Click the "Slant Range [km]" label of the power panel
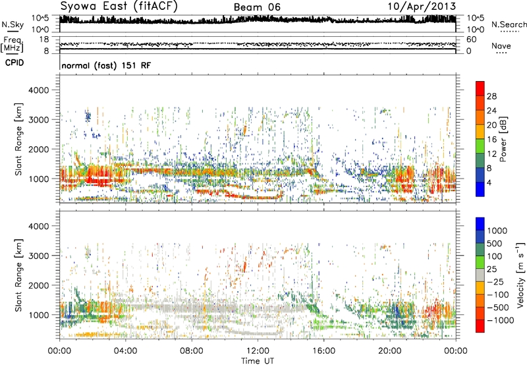 [x=18, y=140]
